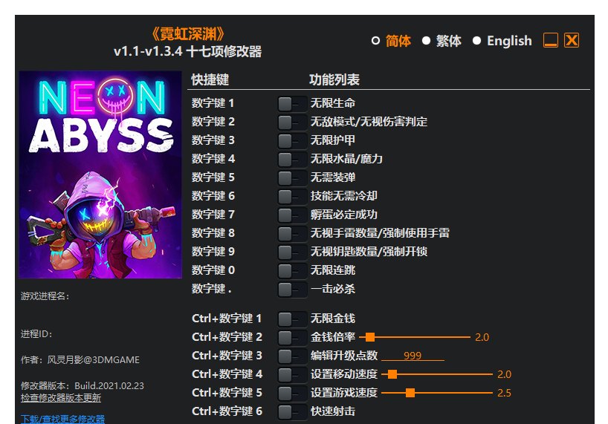Screen dimensions: 608x424
Task: Click the Neon Abyss cover image
Action: pyautogui.click(x=100, y=175)
